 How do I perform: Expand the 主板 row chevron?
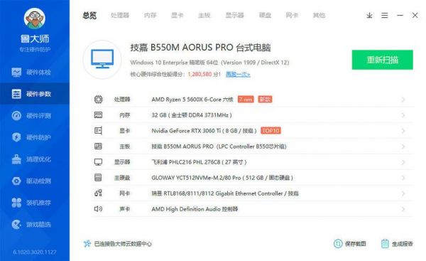pos(403,147)
